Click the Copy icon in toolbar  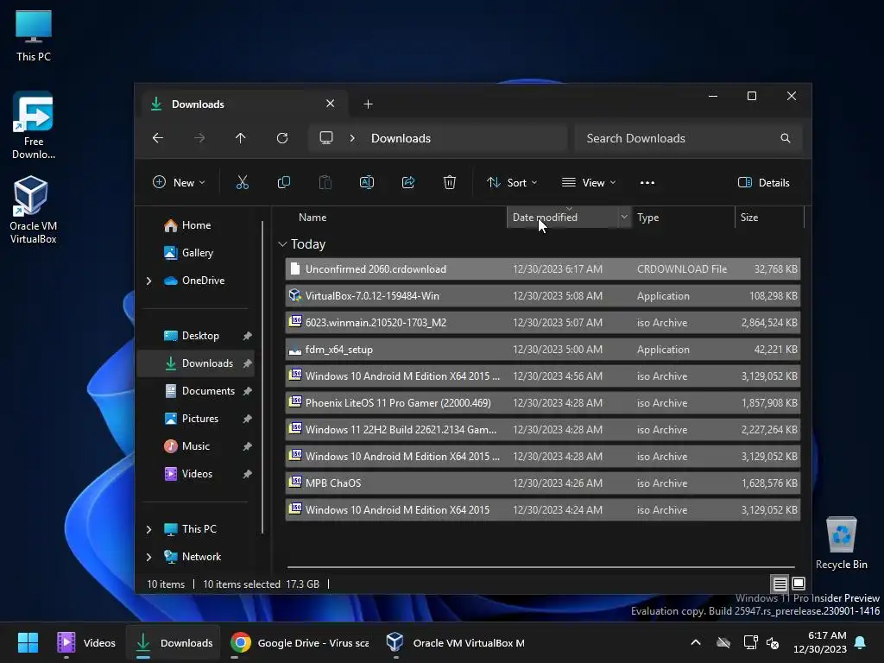pos(283,182)
